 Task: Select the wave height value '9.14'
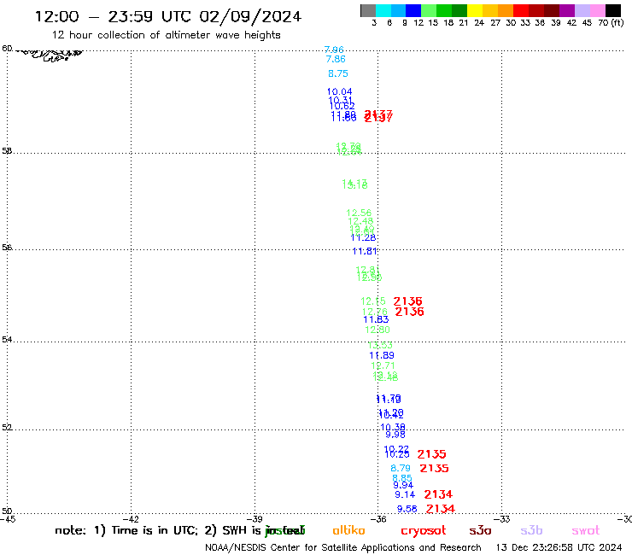coord(405,494)
